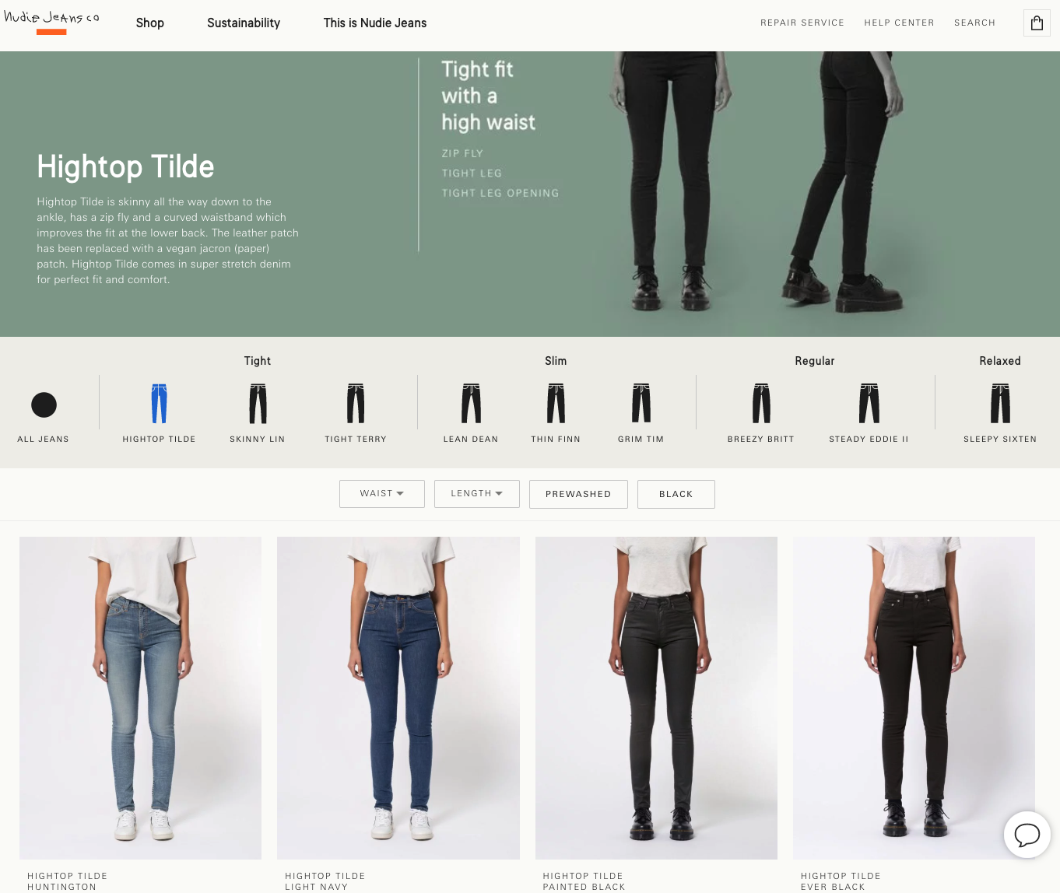Select the Hightop Tilde jeans fit icon
Viewport: 1060px width, 893px height.
[x=159, y=403]
